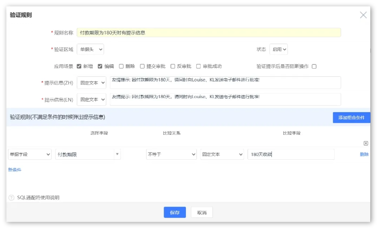Click the 规则名称 input field

tap(208, 33)
